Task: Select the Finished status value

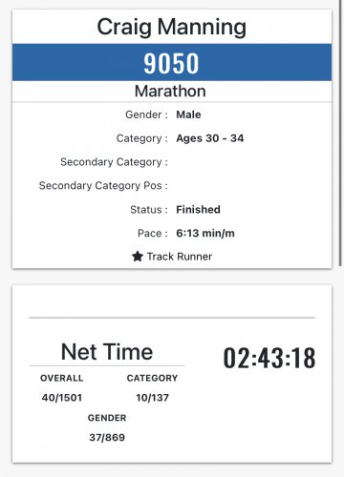Action: [198, 210]
